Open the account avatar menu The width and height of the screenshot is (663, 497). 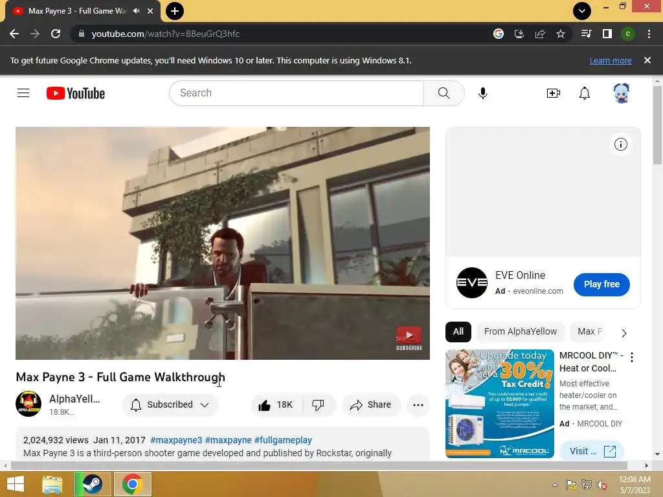pos(621,93)
